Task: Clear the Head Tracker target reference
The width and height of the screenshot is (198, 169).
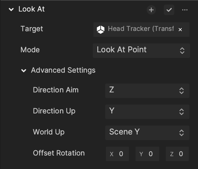Action: click(x=180, y=30)
